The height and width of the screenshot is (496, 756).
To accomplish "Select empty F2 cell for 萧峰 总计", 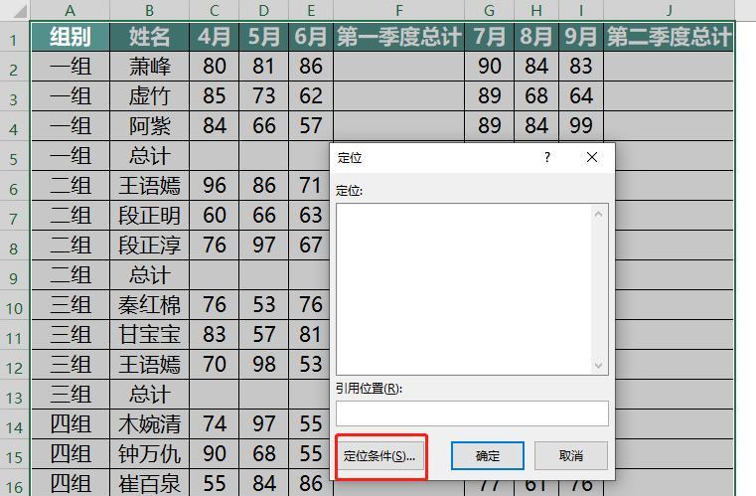I will 398,67.
